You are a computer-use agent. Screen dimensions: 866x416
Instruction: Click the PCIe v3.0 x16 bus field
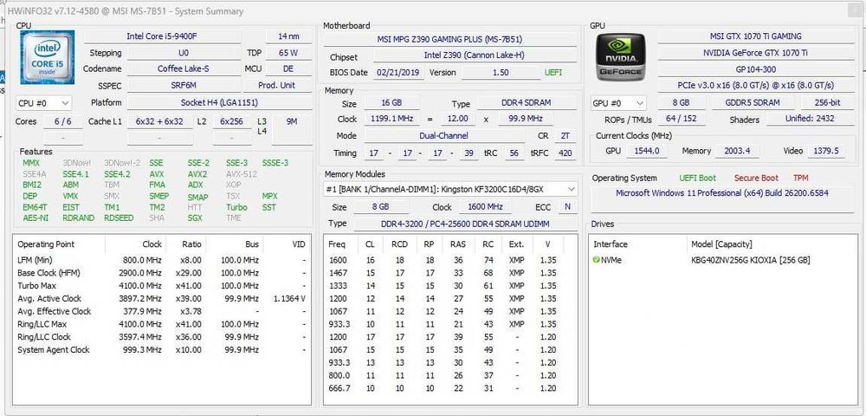point(755,86)
